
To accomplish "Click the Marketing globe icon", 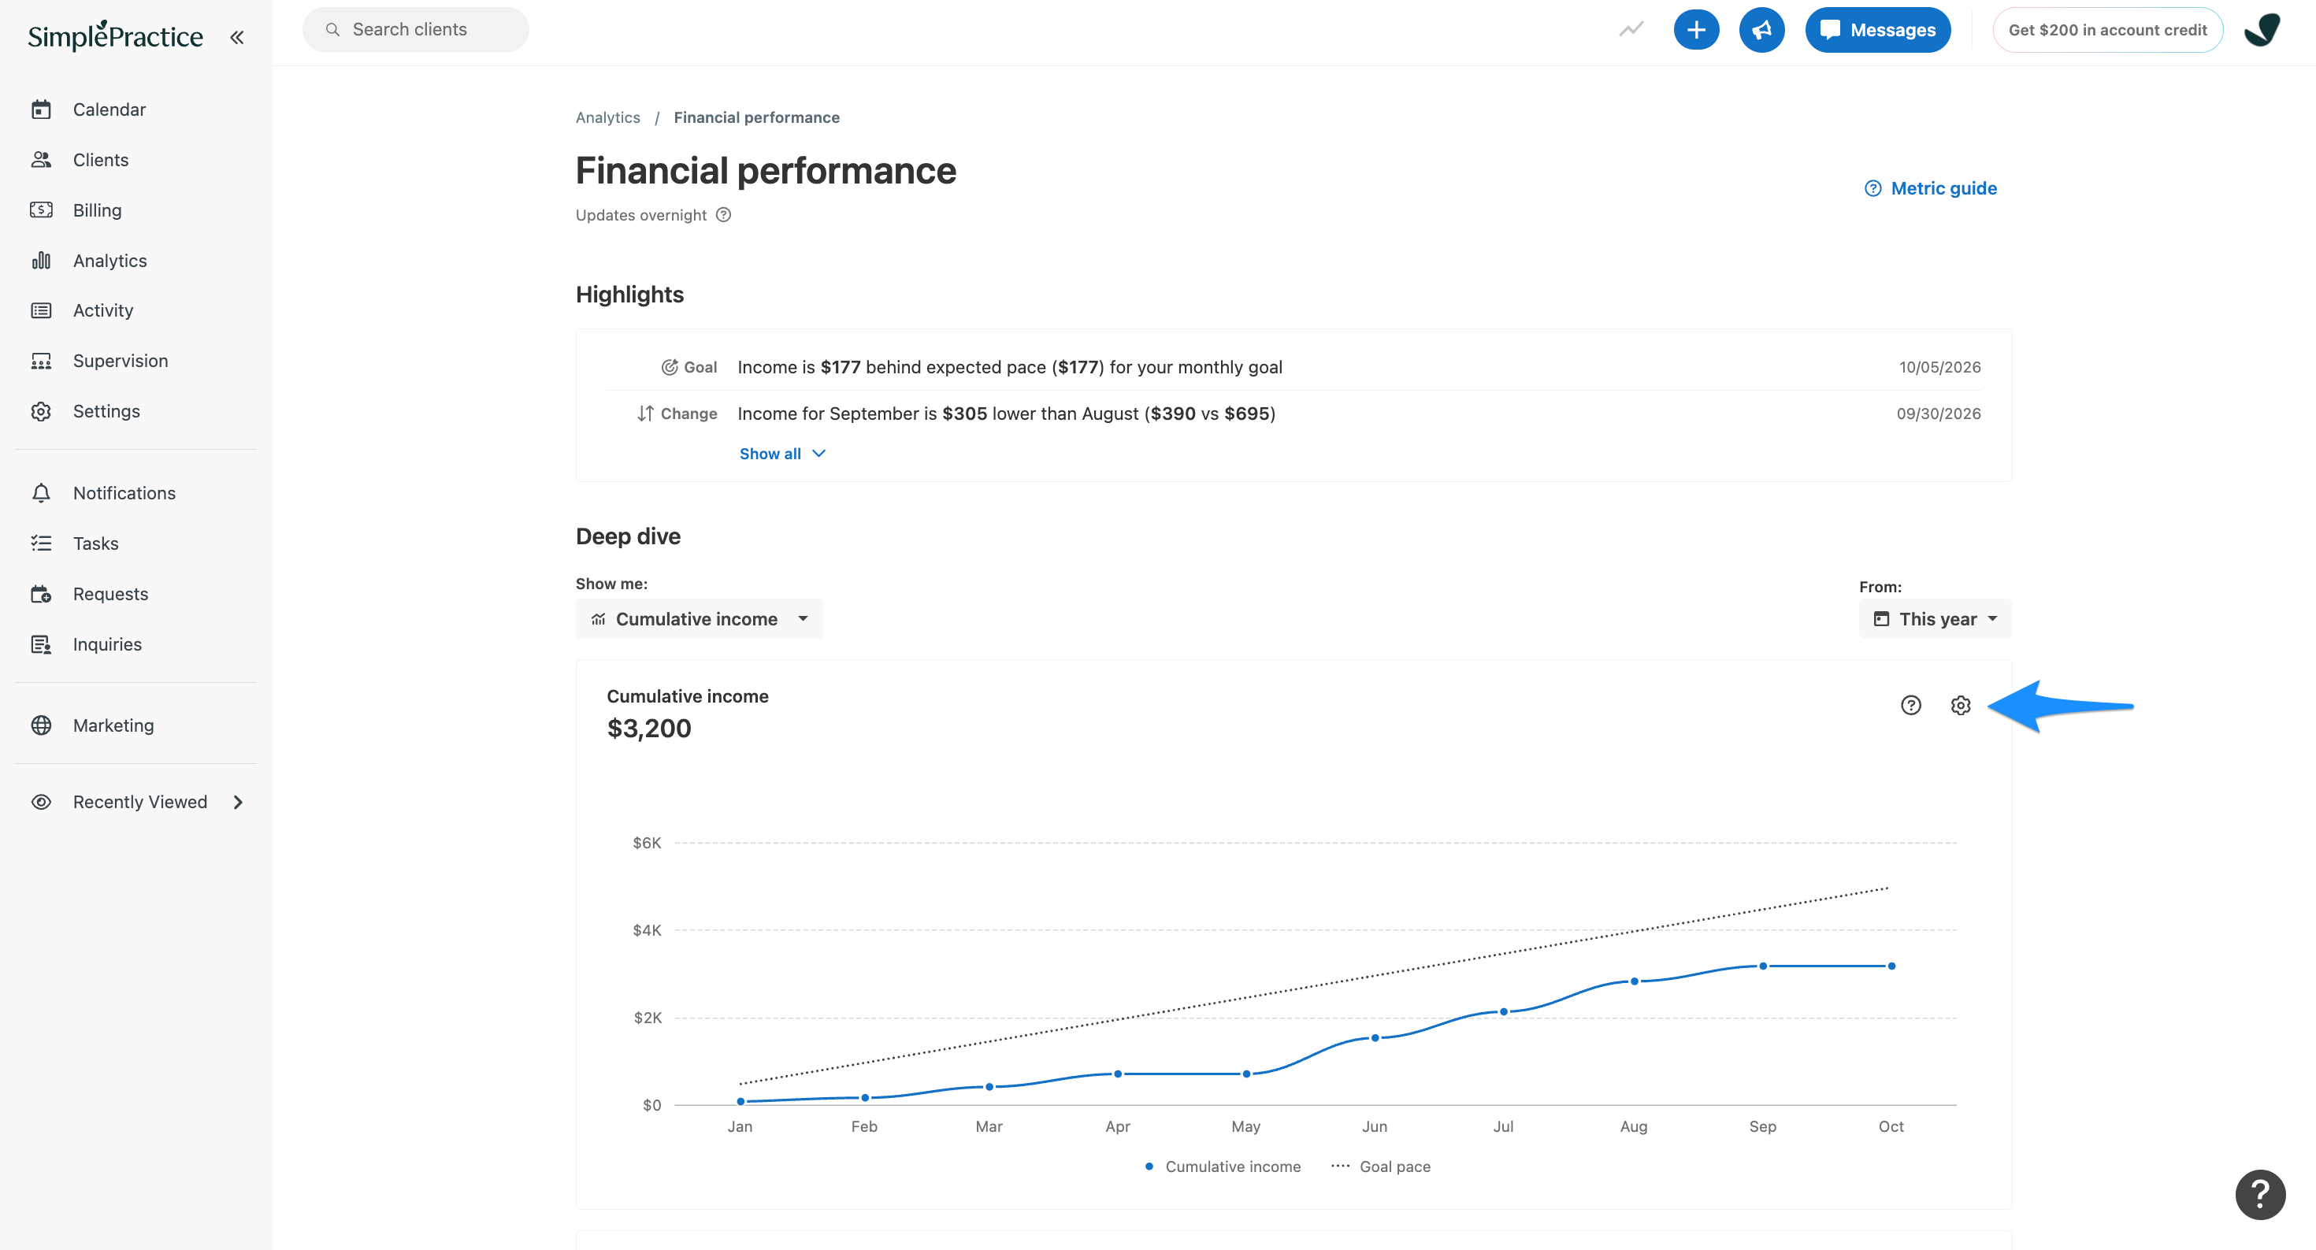I will 41,725.
